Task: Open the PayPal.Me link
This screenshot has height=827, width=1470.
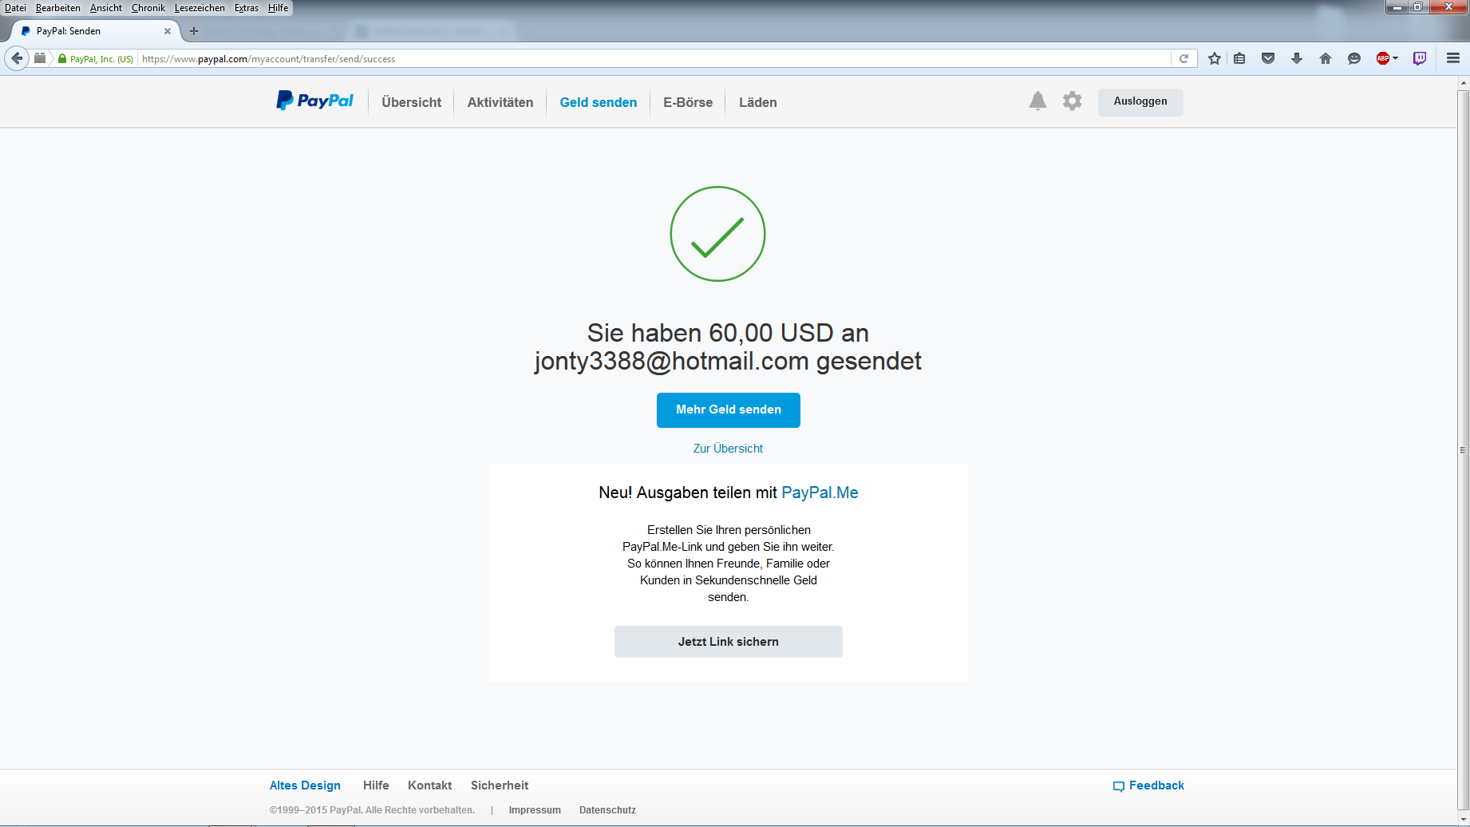Action: [820, 493]
